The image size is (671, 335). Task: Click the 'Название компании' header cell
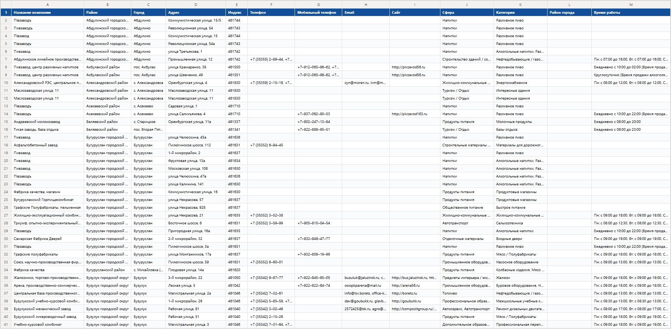pos(48,13)
